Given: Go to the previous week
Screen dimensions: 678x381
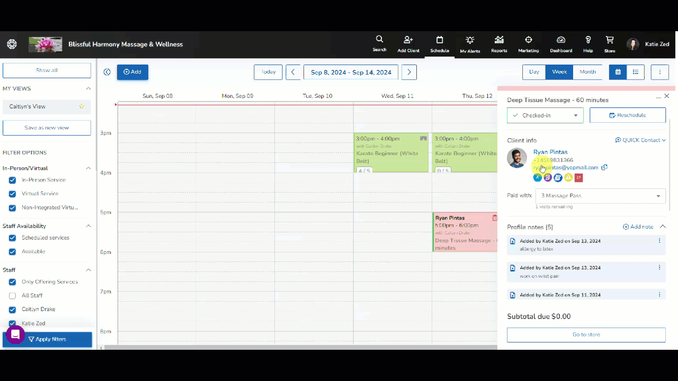Looking at the screenshot, I should 293,72.
